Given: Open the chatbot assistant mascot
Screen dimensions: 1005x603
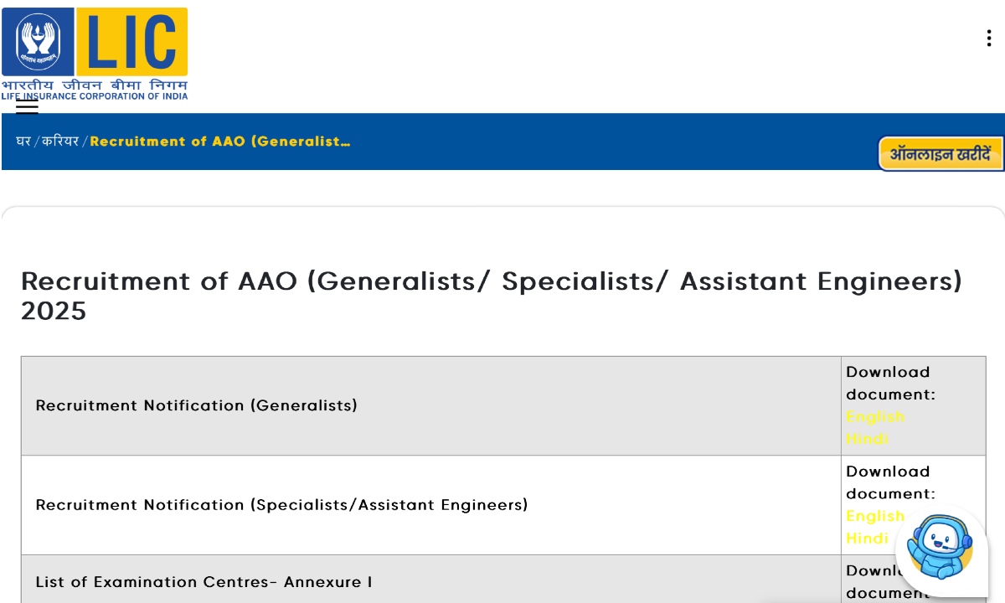Looking at the screenshot, I should [x=941, y=551].
